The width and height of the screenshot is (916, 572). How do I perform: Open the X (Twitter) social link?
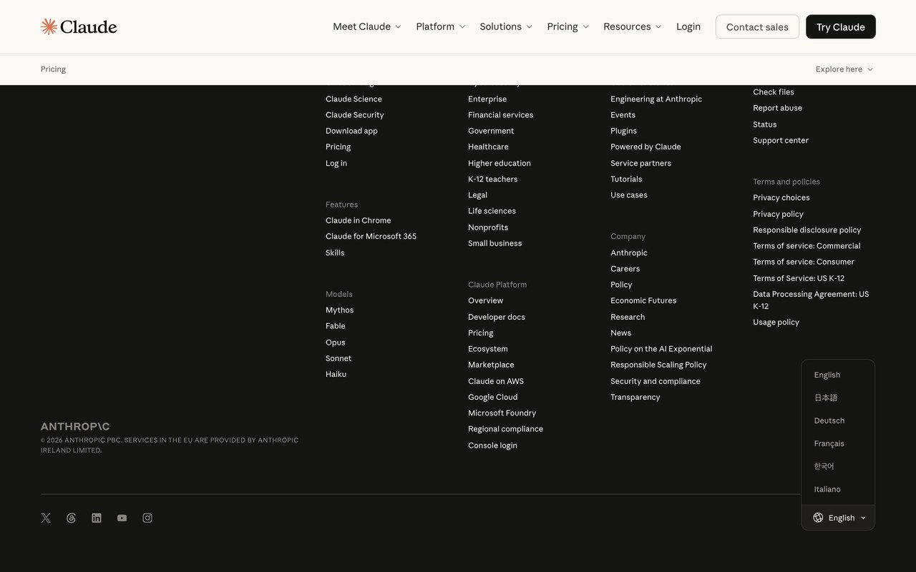pyautogui.click(x=46, y=518)
